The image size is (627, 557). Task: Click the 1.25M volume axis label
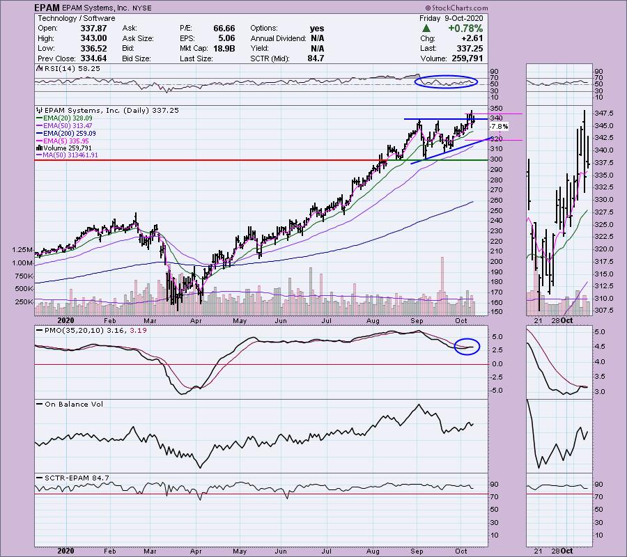(22, 250)
